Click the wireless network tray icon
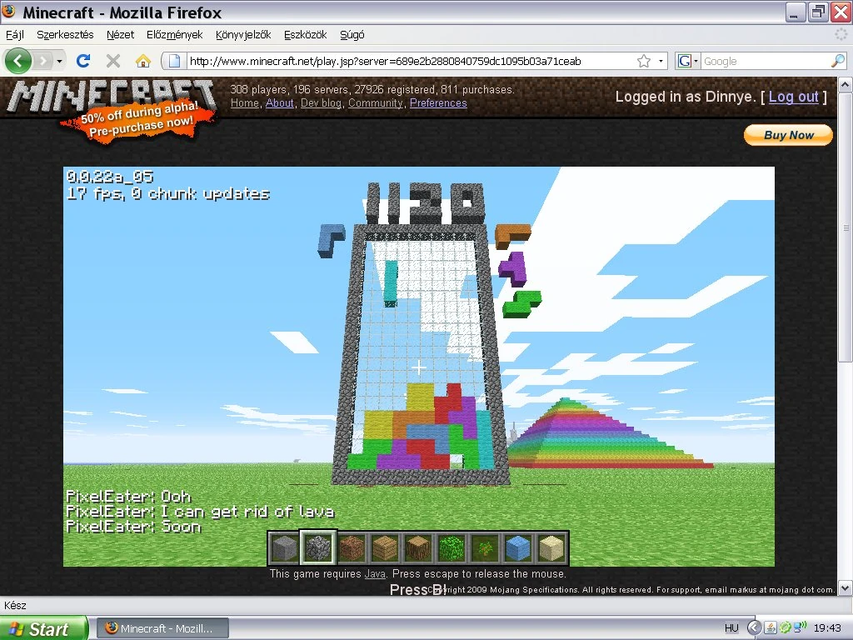 coord(800,627)
